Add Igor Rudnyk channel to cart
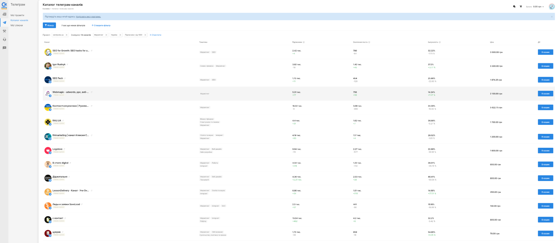Image resolution: width=559 pixels, height=243 pixels. point(545,66)
